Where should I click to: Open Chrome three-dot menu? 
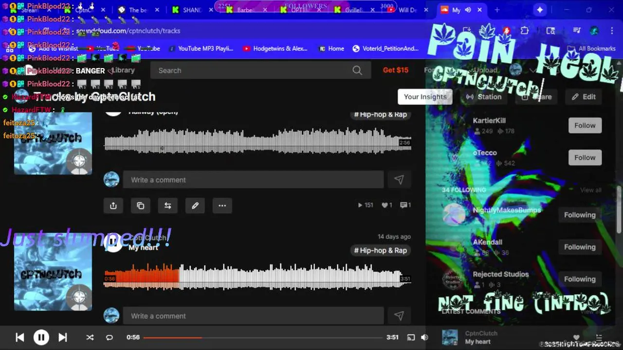[612, 31]
